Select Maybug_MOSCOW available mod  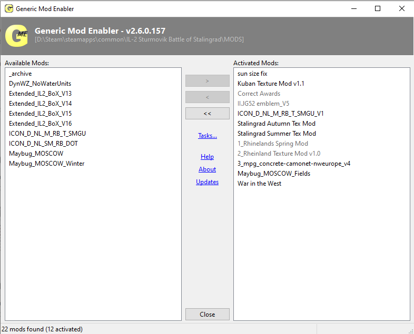[x=36, y=154]
